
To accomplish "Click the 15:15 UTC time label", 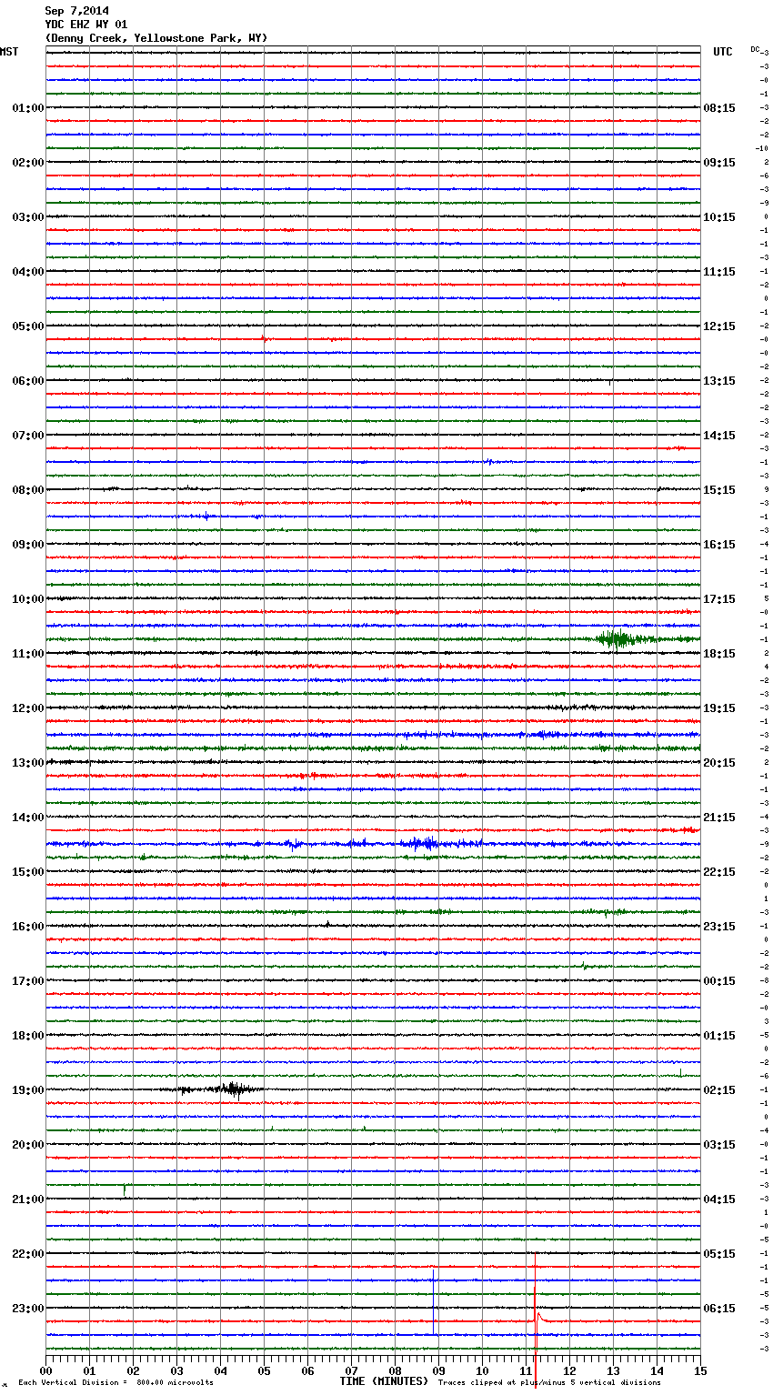I will click(x=719, y=490).
